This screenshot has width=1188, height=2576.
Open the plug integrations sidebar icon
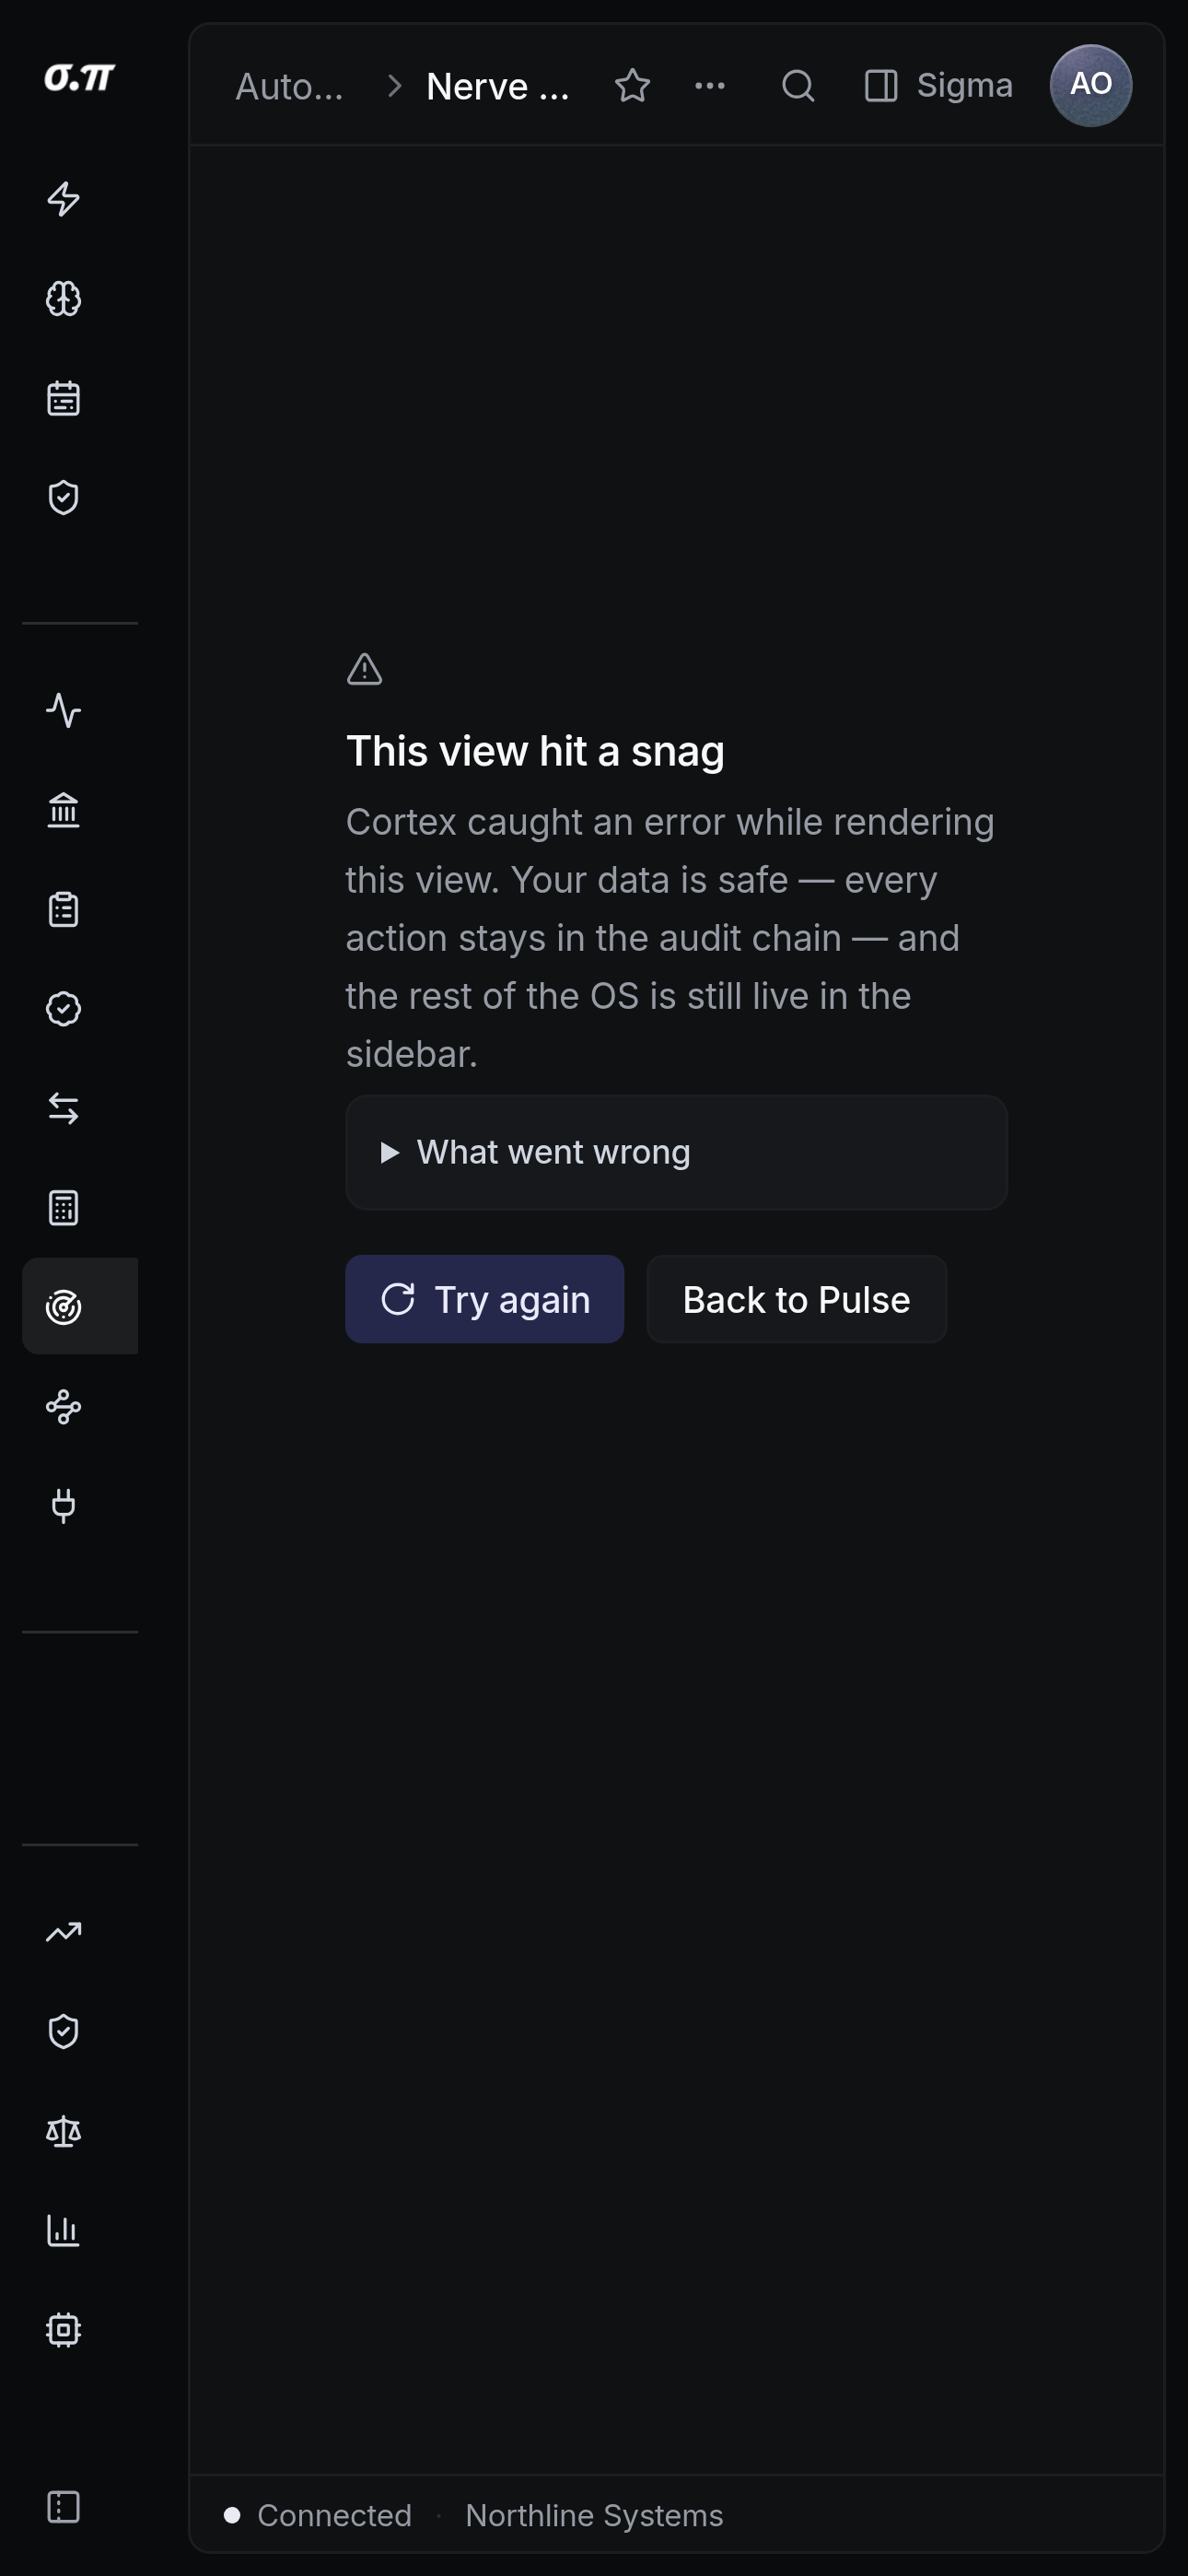[64, 1506]
